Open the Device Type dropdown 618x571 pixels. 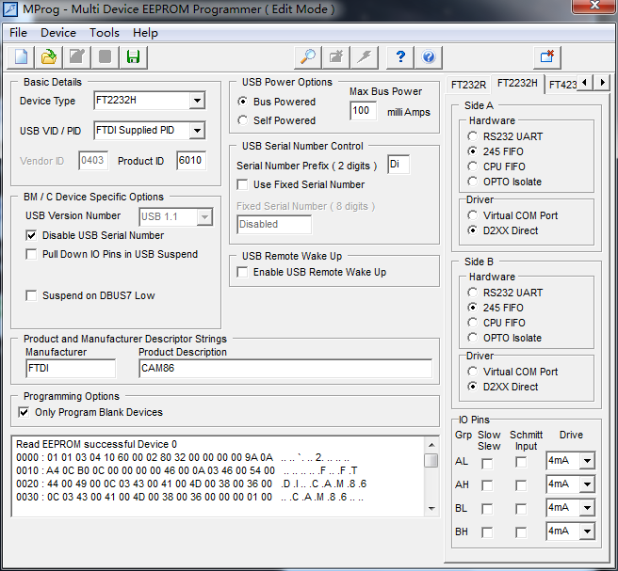click(197, 101)
